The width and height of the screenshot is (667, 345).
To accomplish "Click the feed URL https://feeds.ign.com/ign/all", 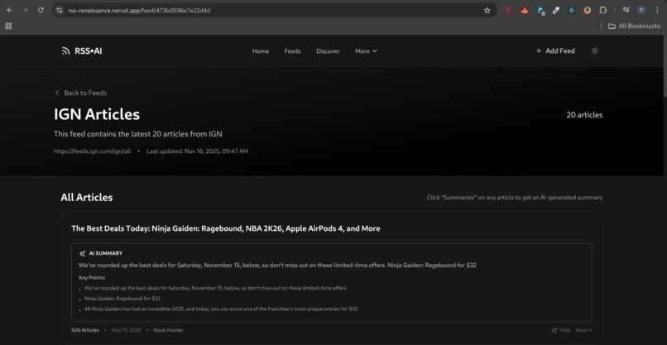I will [92, 151].
